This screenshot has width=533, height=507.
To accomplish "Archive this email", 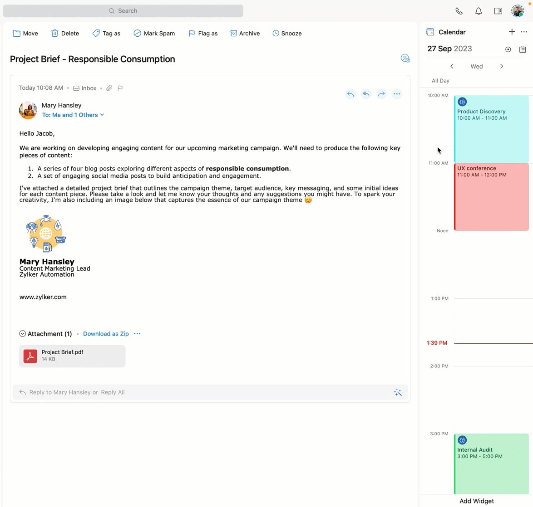I will [x=245, y=33].
